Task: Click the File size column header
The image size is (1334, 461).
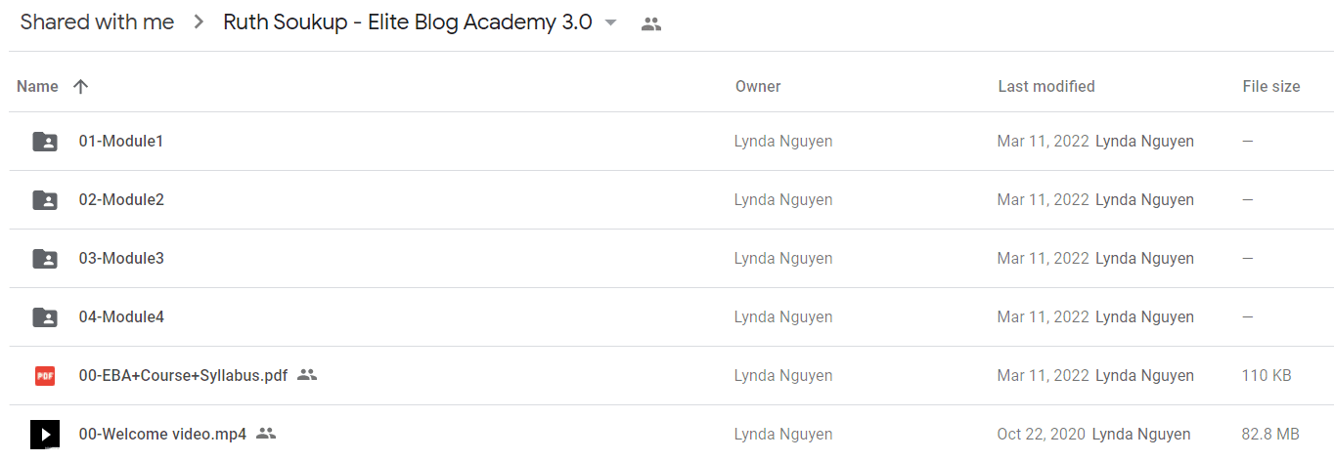Action: 1271,86
